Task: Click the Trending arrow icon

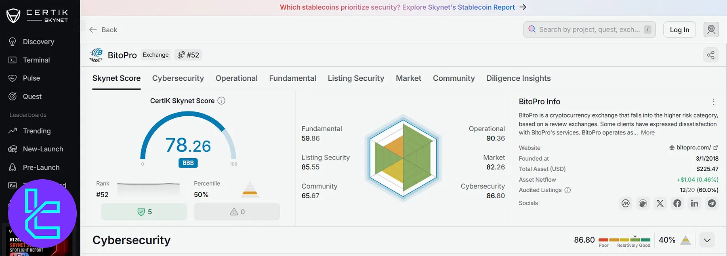Action: click(x=13, y=131)
